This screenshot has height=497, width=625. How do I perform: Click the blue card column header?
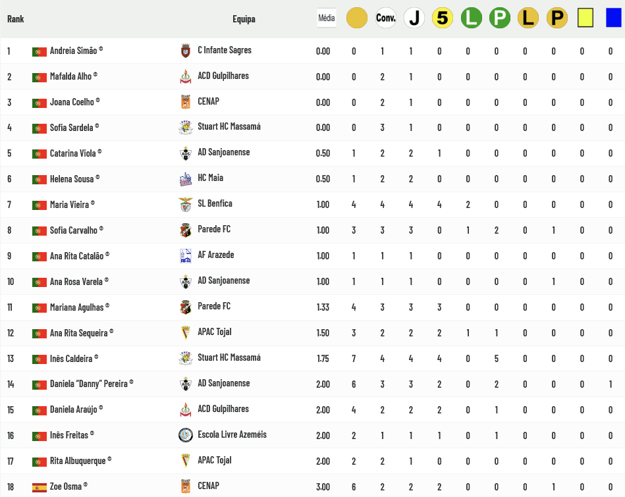(613, 18)
